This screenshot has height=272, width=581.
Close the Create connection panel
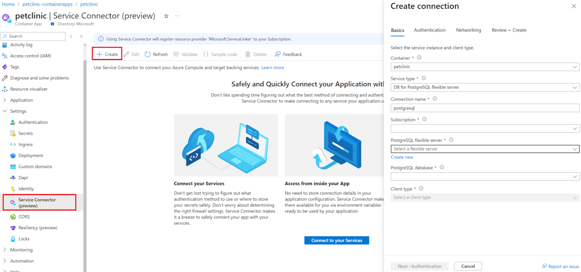pyautogui.click(x=574, y=6)
